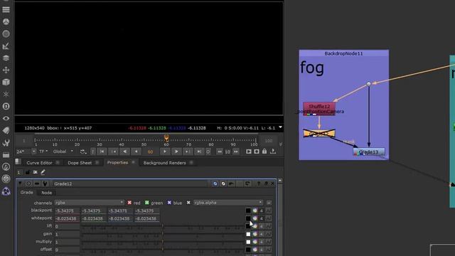Open the Metadata tag icon
Image resolution: width=455 pixels, height=256 pixels.
click(x=6, y=131)
